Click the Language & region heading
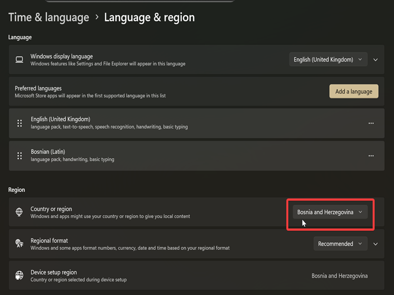 tap(149, 17)
